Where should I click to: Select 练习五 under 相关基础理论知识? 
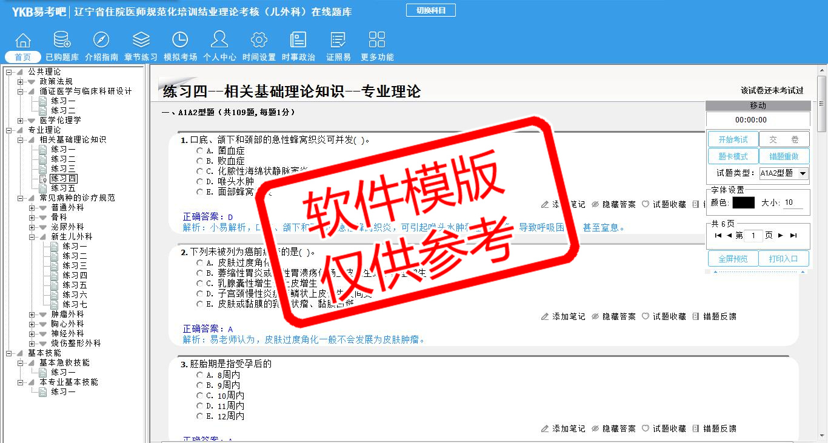coord(63,188)
